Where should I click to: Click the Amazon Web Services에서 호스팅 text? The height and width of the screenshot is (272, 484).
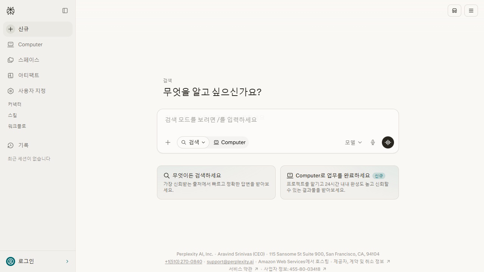(293, 261)
